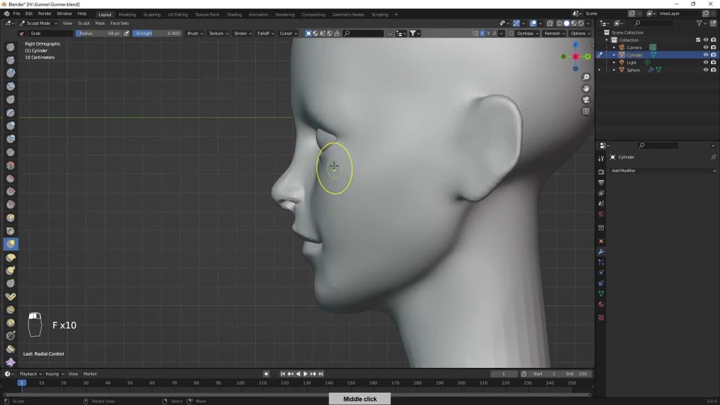Open Material properties tab icon
Image resolution: width=720 pixels, height=405 pixels.
pos(601,304)
